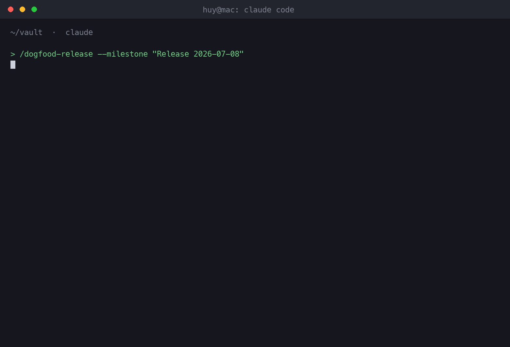Click the blinking block cursor
Screen dimensions: 510x347
(x=13, y=65)
